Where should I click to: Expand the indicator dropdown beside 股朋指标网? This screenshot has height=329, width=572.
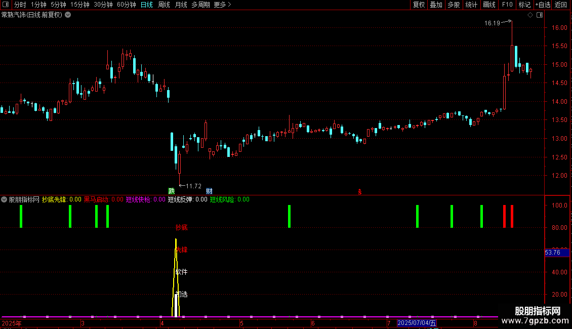[4, 199]
